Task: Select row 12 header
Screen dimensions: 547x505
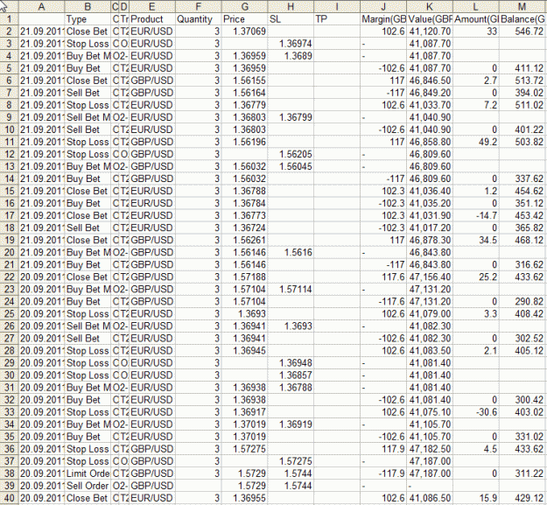Action: (9, 154)
